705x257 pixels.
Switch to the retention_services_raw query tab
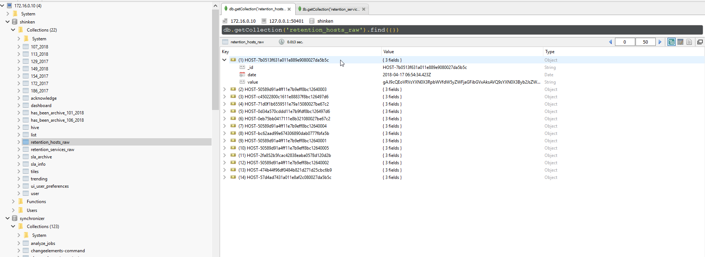[331, 9]
